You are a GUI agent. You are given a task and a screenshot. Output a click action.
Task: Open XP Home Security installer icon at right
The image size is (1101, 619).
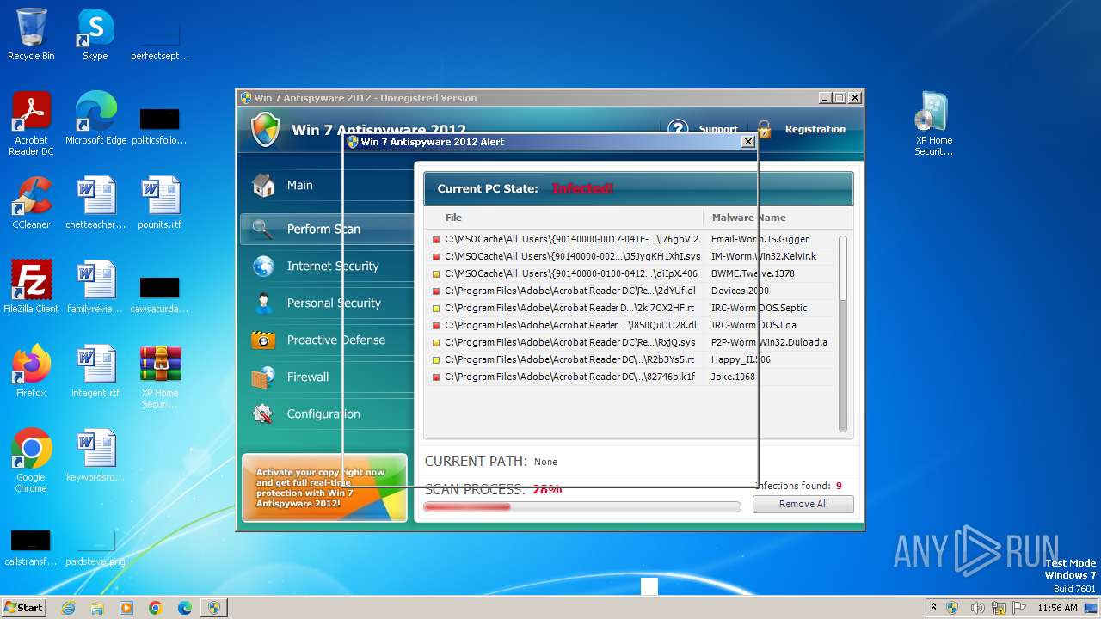coord(933,124)
